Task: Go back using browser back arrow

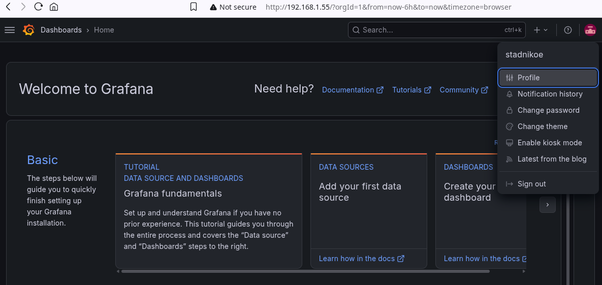Action: point(9,7)
